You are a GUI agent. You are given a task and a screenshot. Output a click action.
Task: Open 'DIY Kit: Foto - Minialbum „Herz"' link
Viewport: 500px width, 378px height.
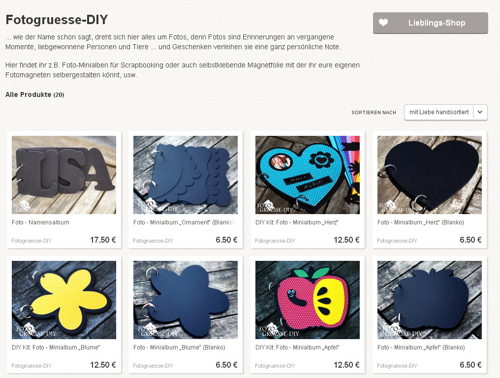click(x=297, y=222)
